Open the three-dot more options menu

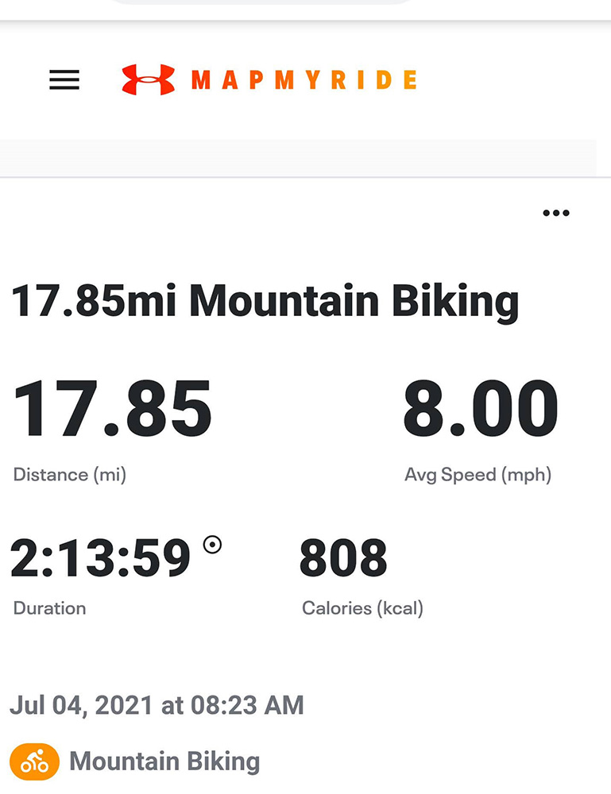coord(555,213)
